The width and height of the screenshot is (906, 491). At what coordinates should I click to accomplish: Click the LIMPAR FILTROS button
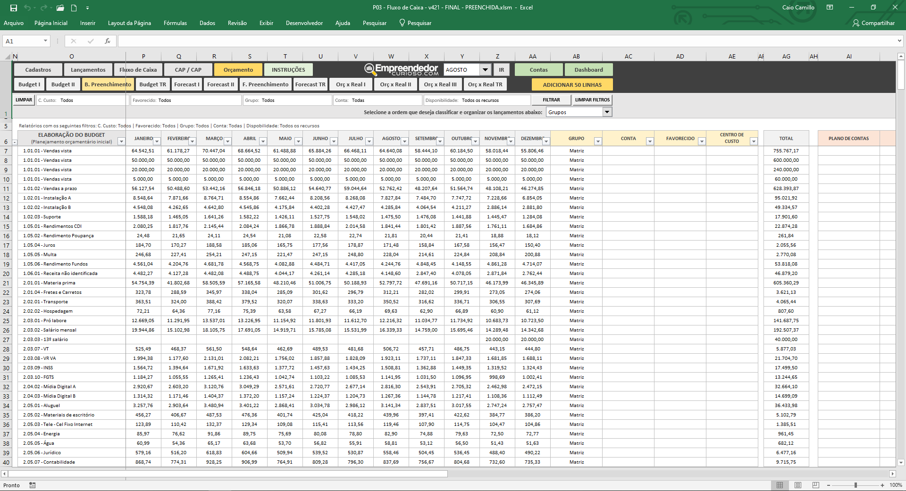point(592,100)
